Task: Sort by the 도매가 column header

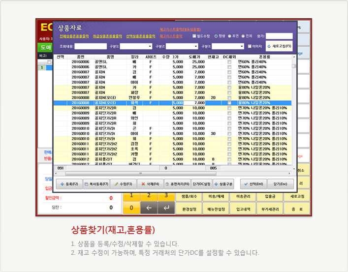Action: point(194,57)
